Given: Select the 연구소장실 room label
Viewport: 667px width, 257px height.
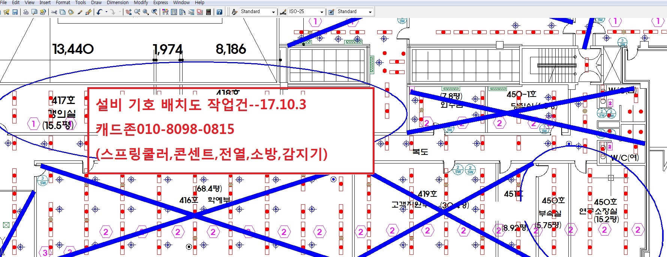Looking at the screenshot, I should point(598,211).
